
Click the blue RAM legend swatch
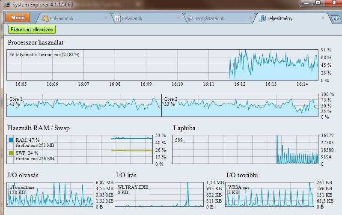pyautogui.click(x=11, y=140)
